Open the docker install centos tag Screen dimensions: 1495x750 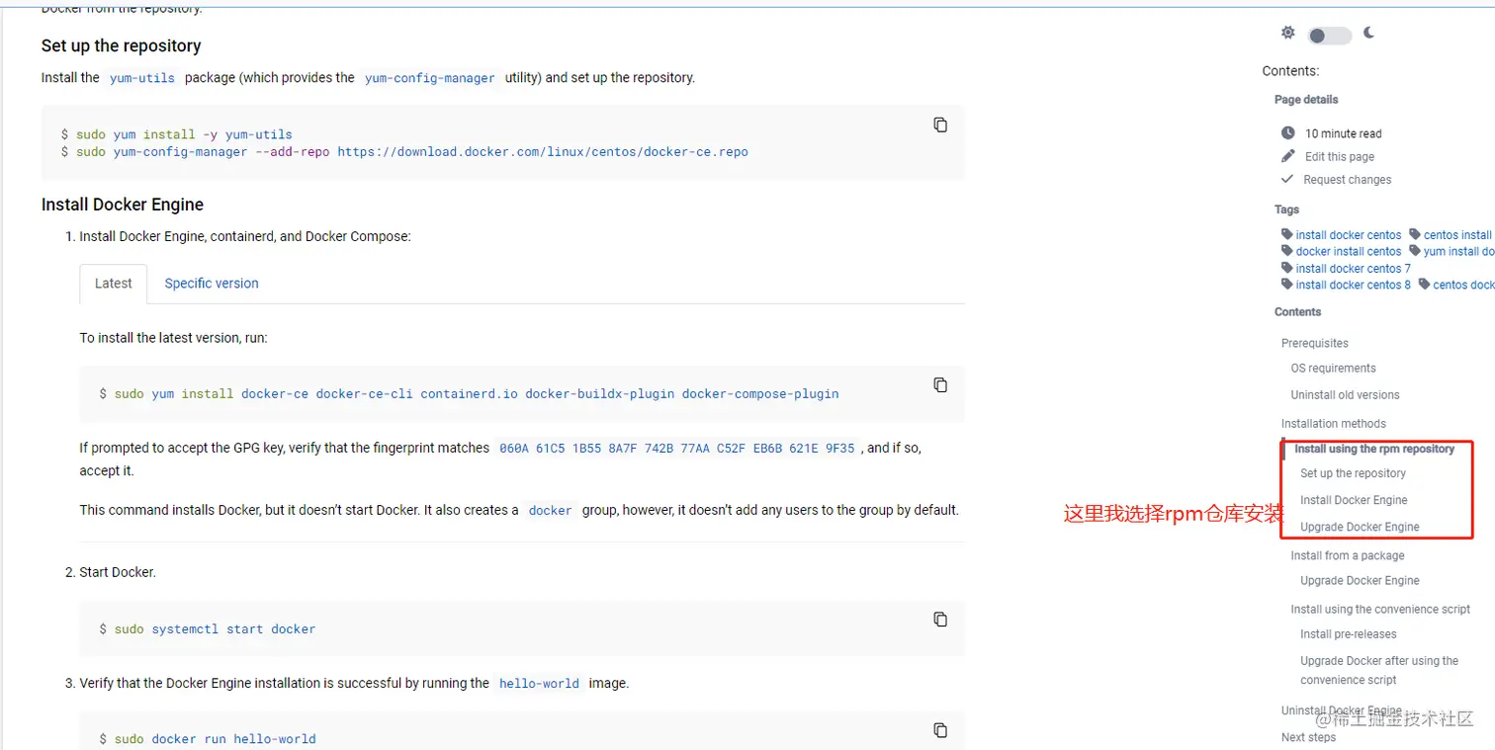[1349, 252]
